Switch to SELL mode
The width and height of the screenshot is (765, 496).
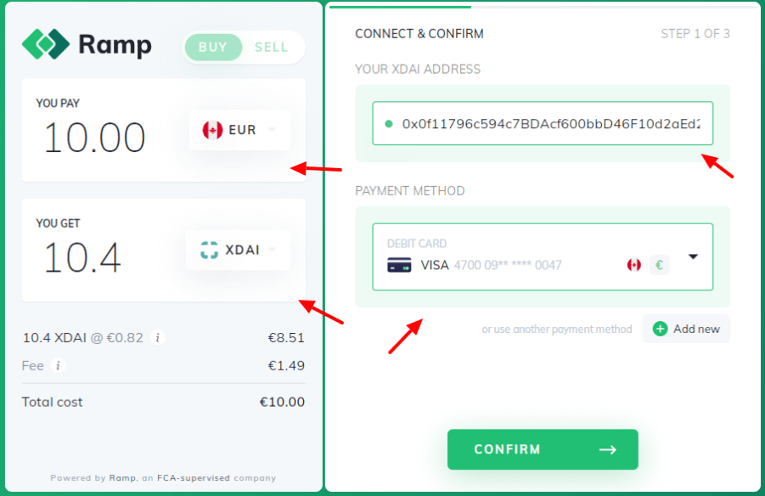coord(271,48)
